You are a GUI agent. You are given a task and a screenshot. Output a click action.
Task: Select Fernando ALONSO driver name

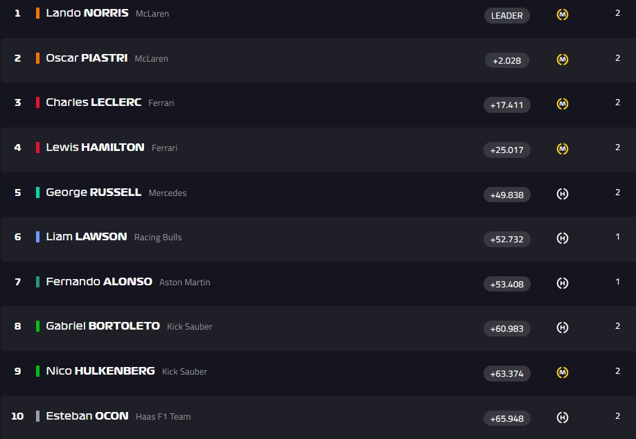click(99, 282)
